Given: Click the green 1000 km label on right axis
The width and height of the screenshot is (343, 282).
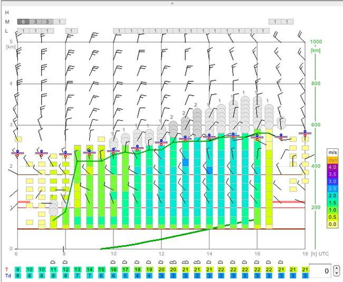Looking at the screenshot, I should 316,42.
